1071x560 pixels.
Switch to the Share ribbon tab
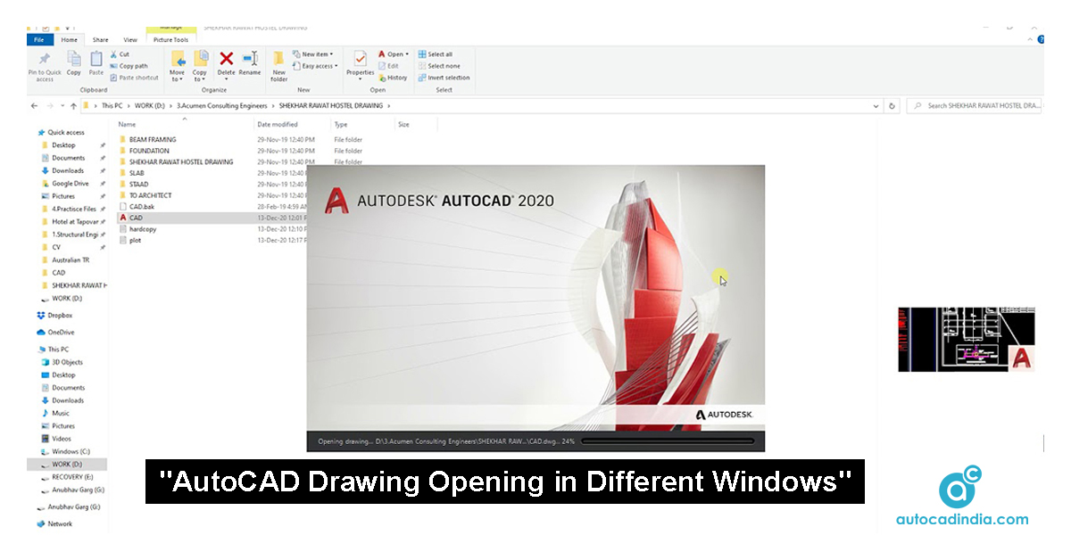click(x=100, y=39)
